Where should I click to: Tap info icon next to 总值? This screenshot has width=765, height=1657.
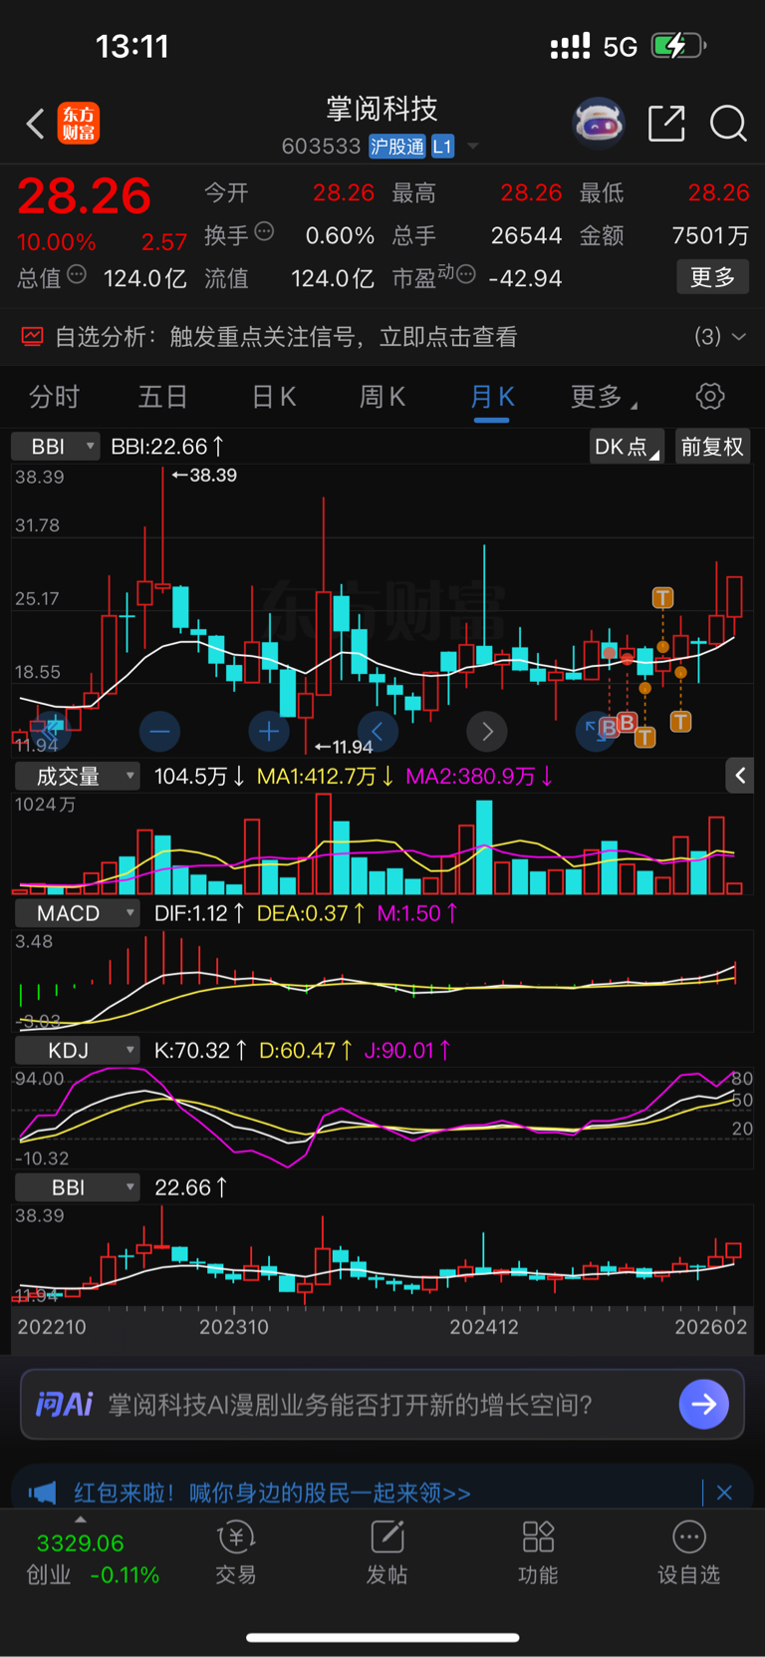point(77,275)
